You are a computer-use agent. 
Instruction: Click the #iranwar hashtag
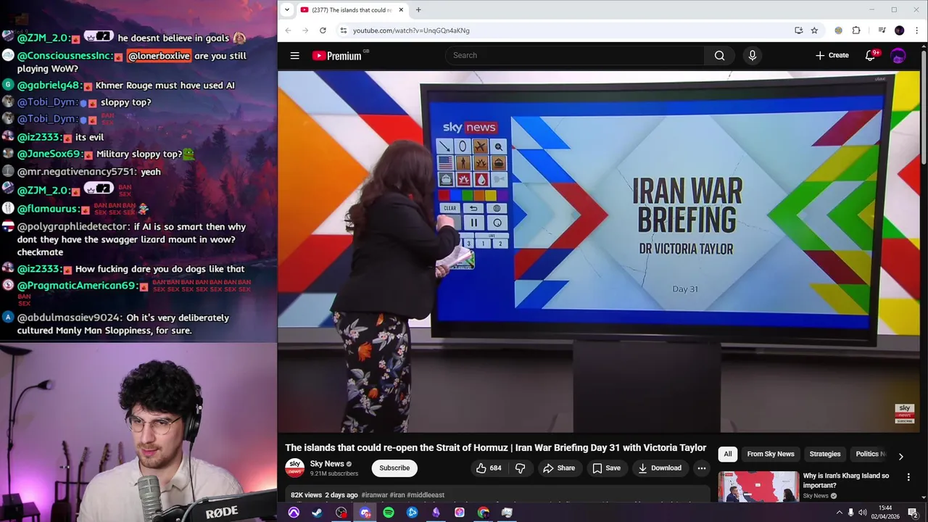[x=374, y=495]
